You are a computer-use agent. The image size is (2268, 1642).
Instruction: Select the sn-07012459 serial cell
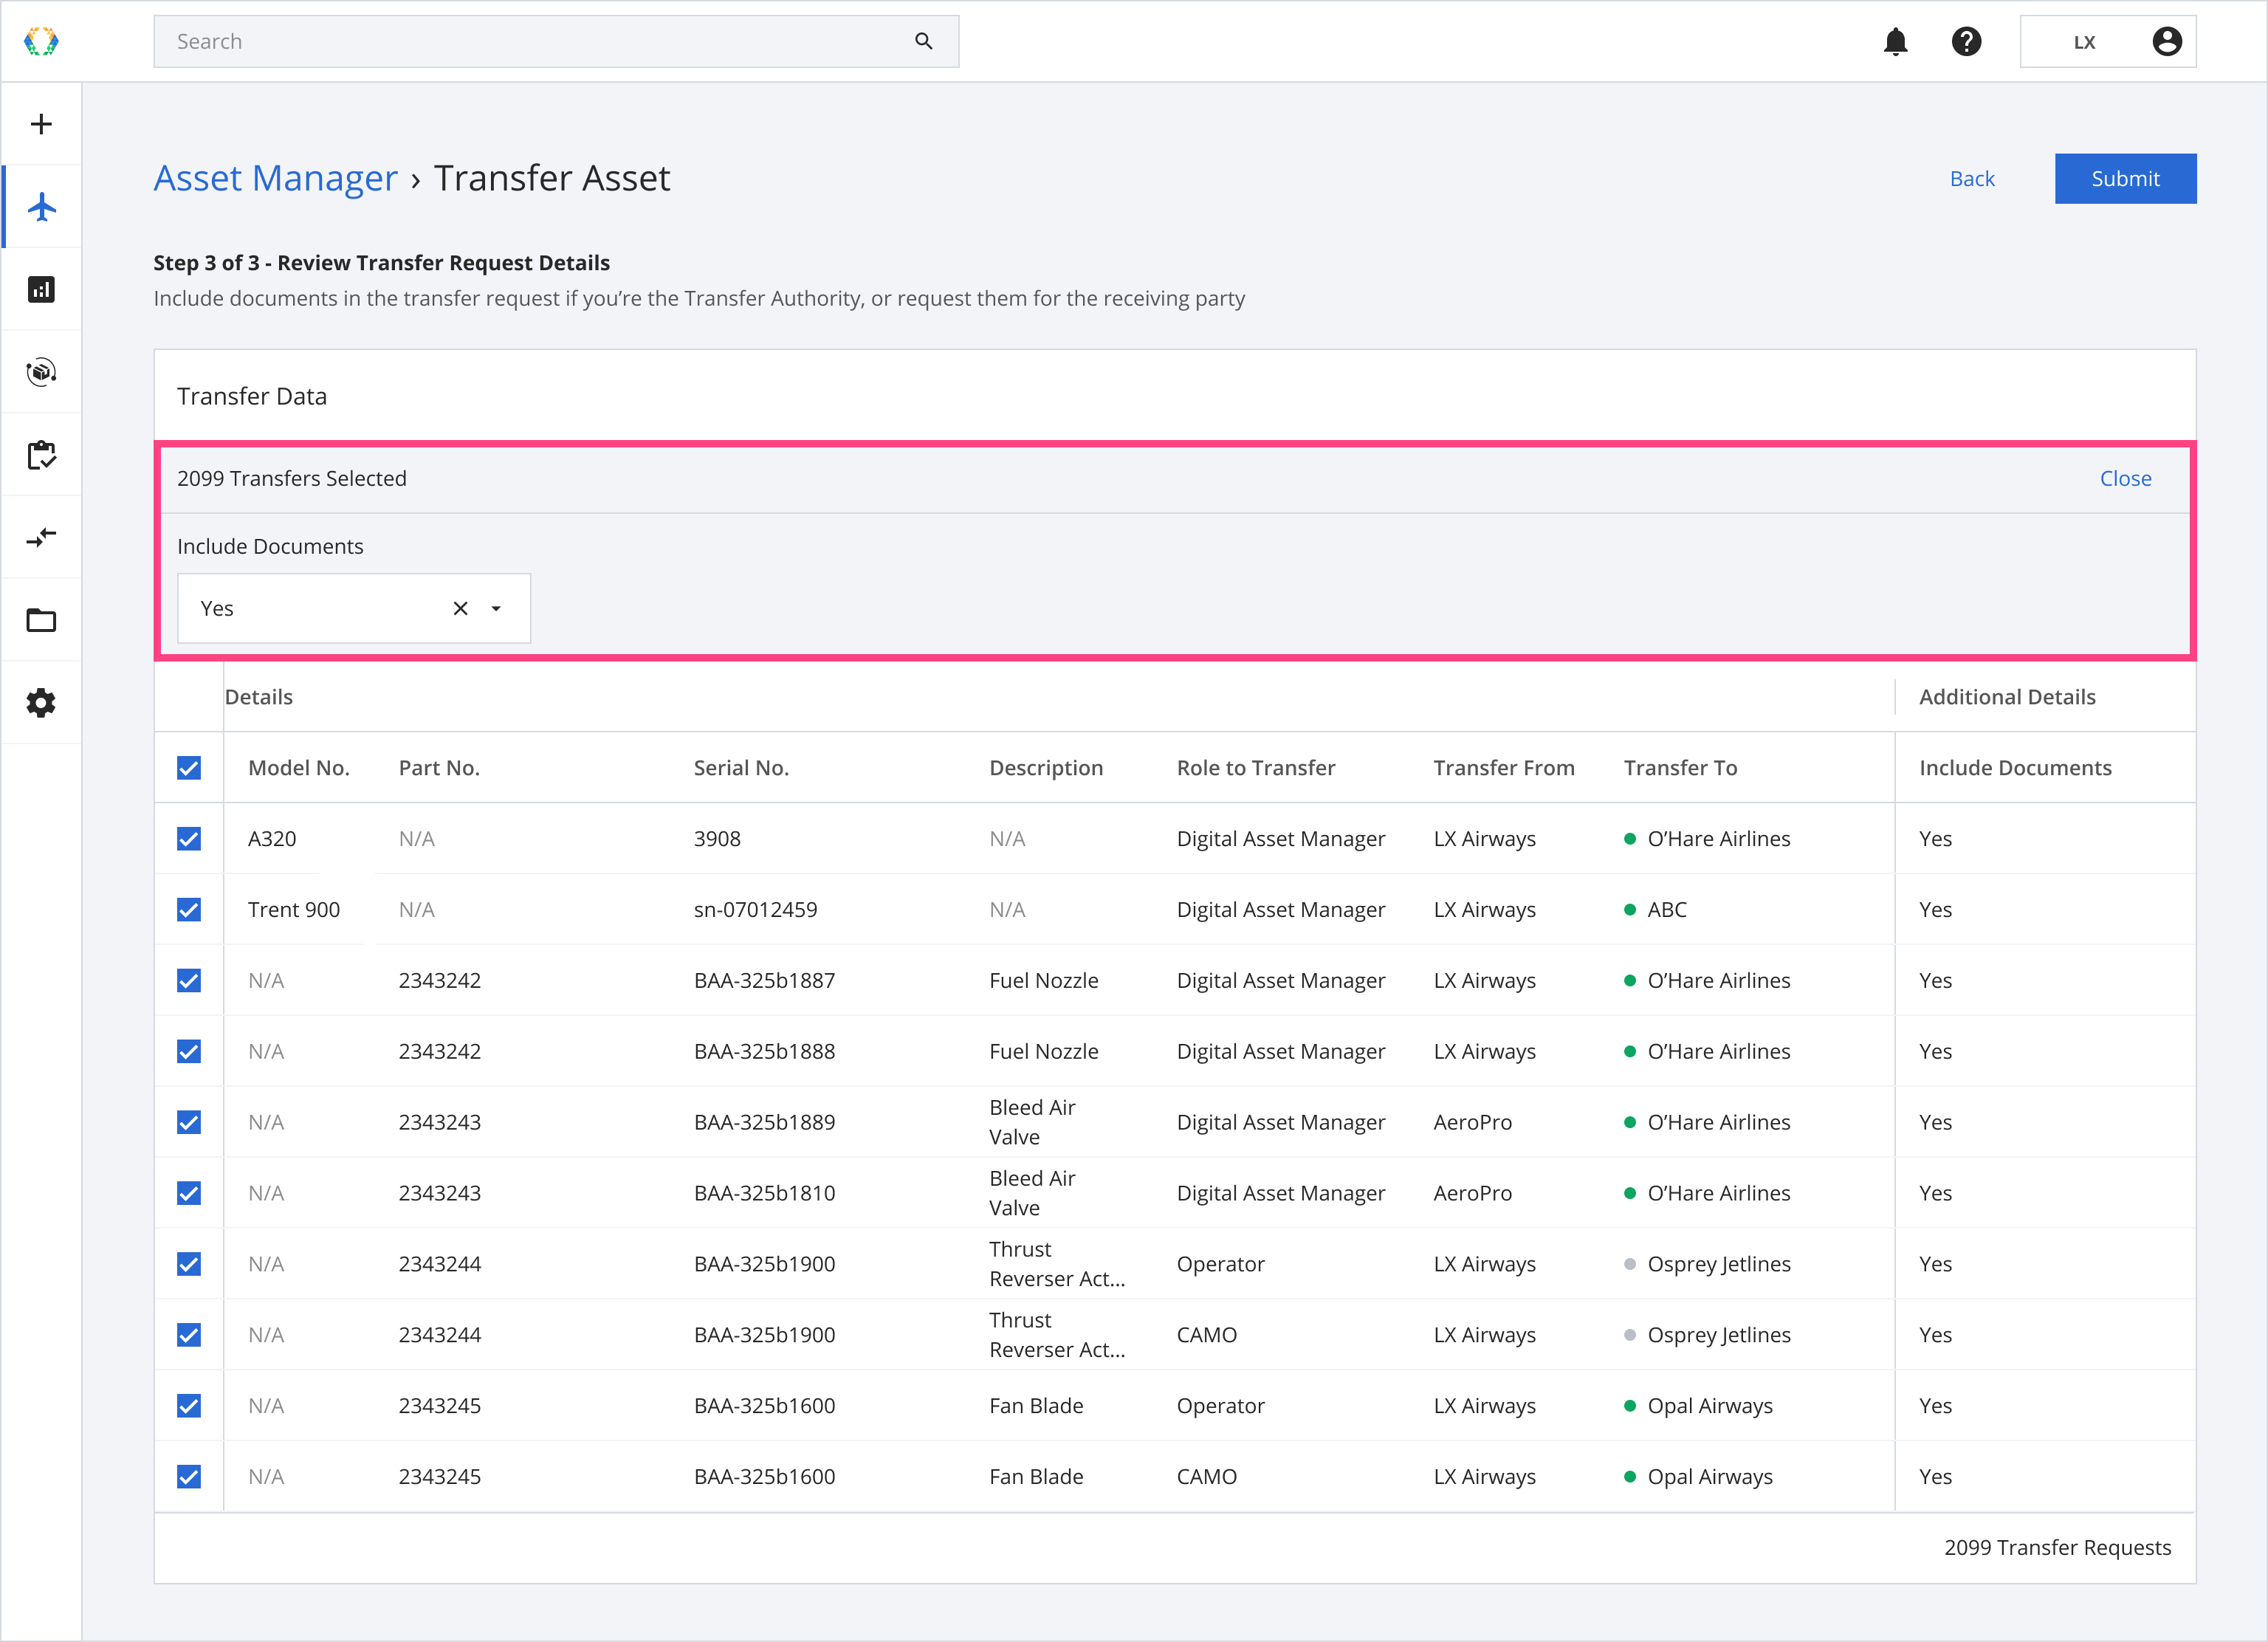point(755,910)
